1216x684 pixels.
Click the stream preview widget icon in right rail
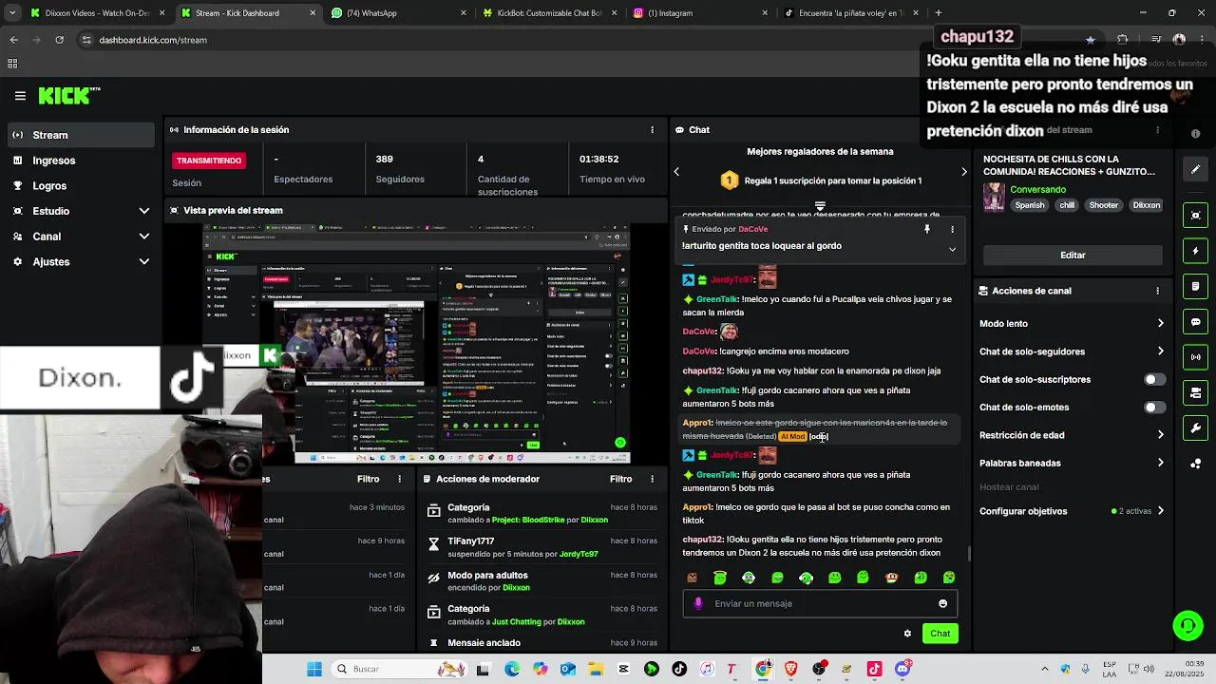[x=1196, y=216]
